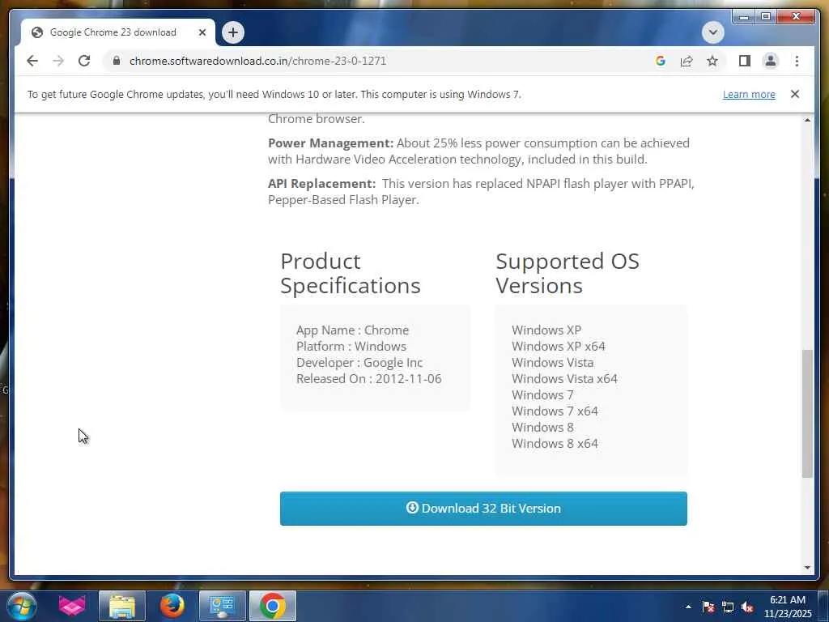This screenshot has height=622, width=829.
Task: Click the page scrollbar down arrow
Action: [x=807, y=568]
